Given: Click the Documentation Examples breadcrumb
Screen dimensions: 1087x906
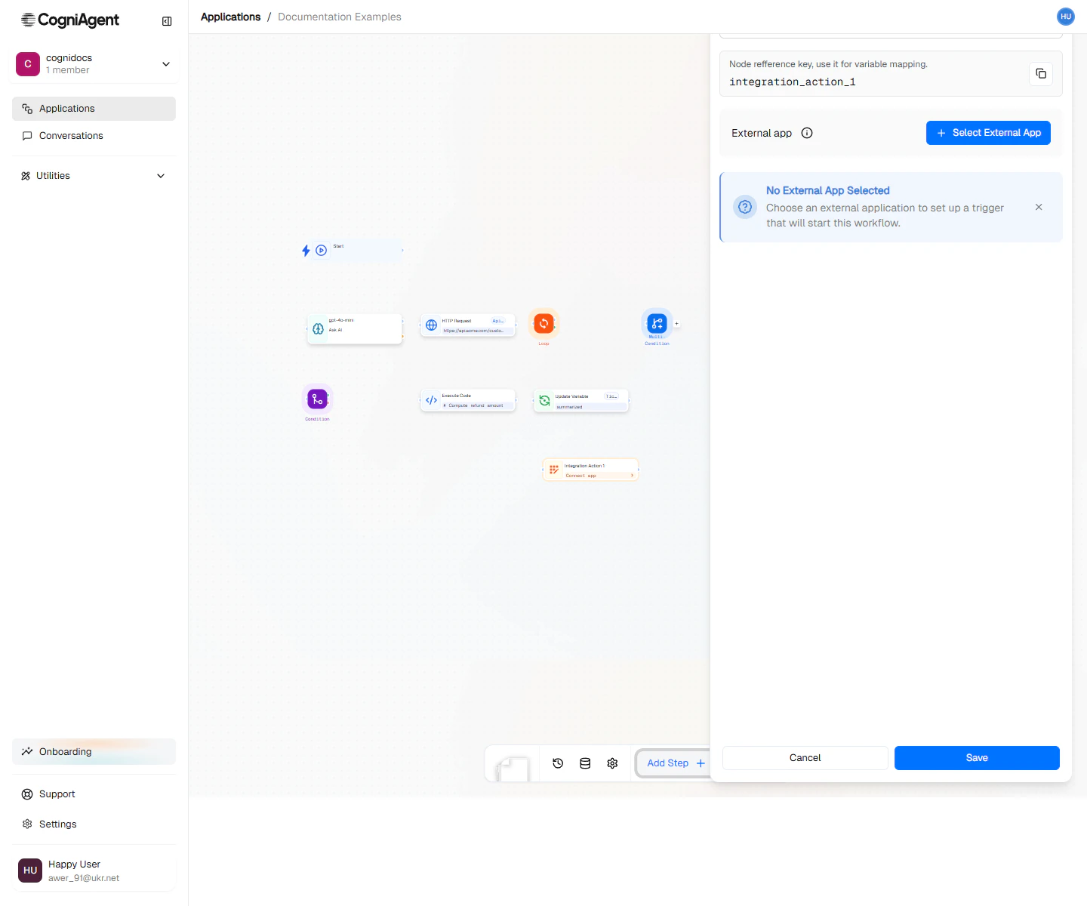Looking at the screenshot, I should tap(340, 17).
